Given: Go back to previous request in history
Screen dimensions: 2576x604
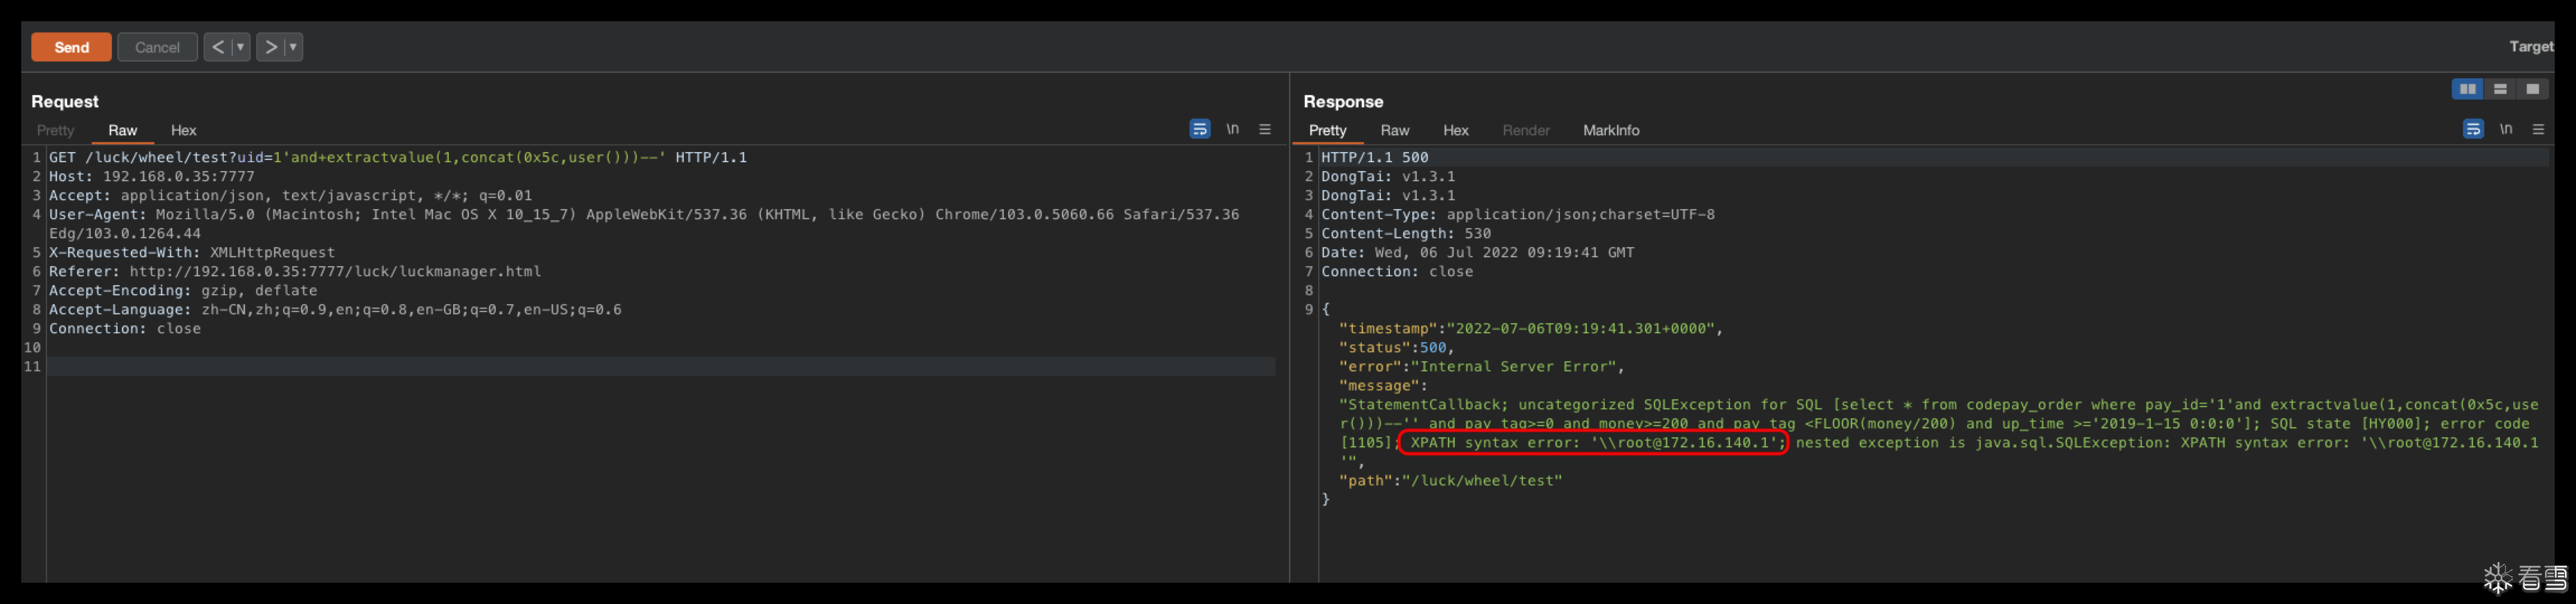Looking at the screenshot, I should click(x=218, y=47).
